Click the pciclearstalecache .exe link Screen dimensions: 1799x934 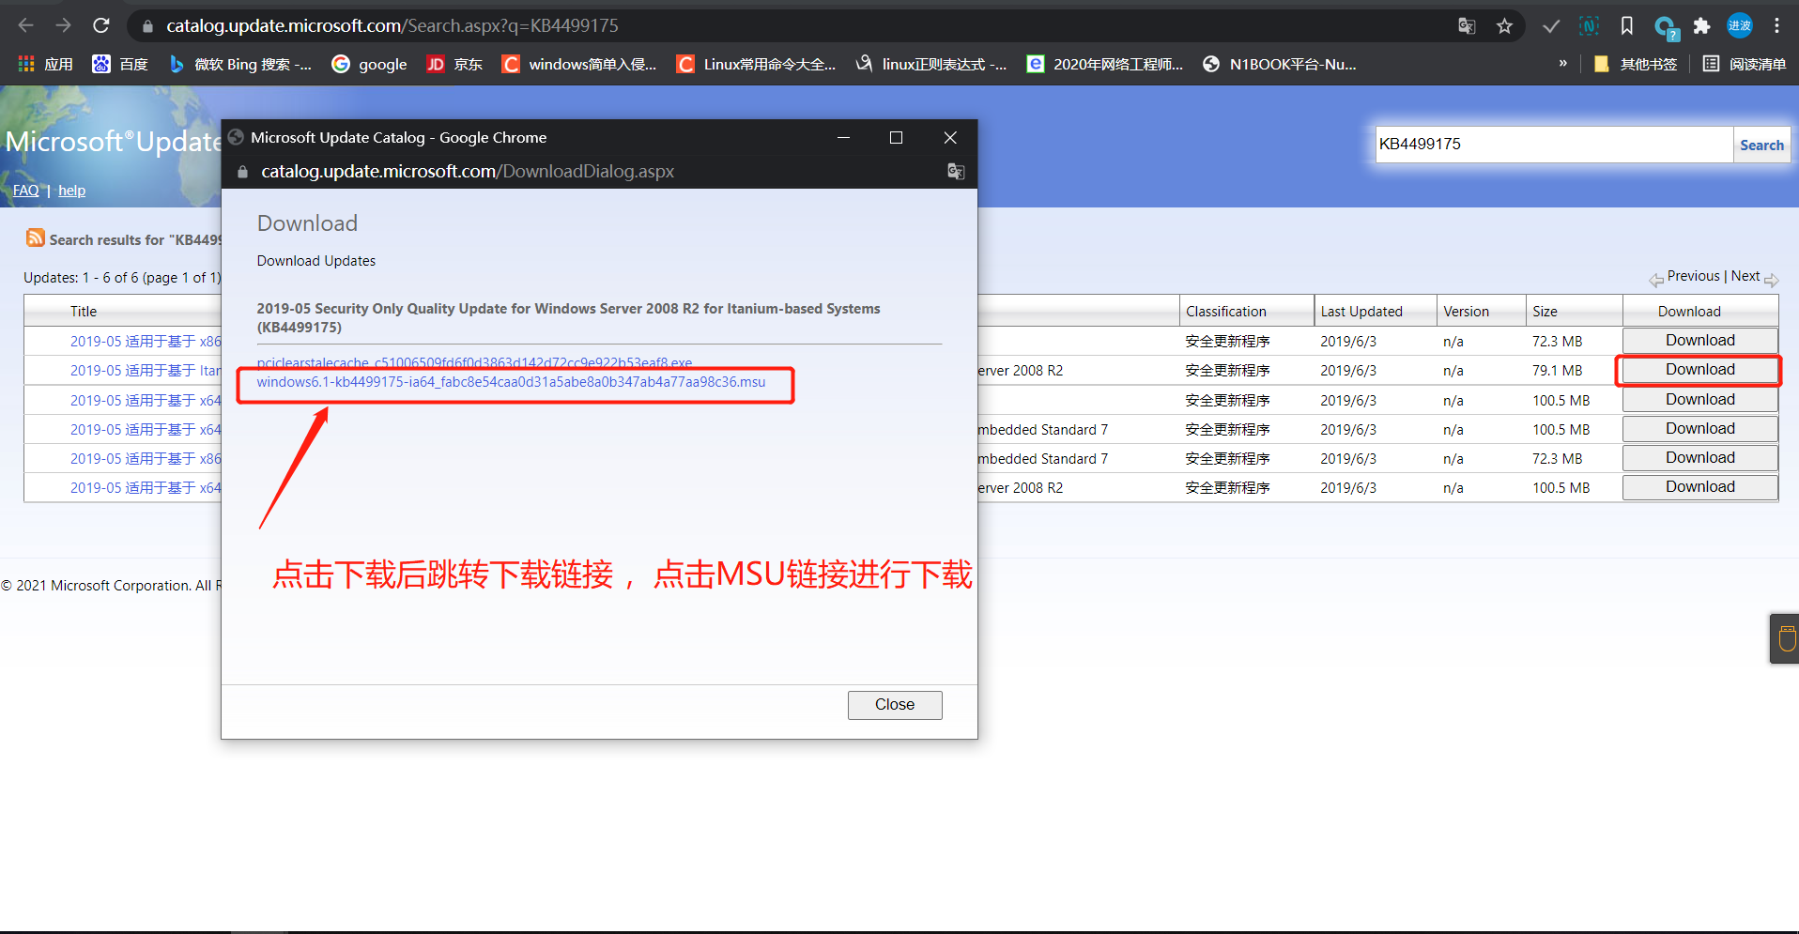pos(474,362)
